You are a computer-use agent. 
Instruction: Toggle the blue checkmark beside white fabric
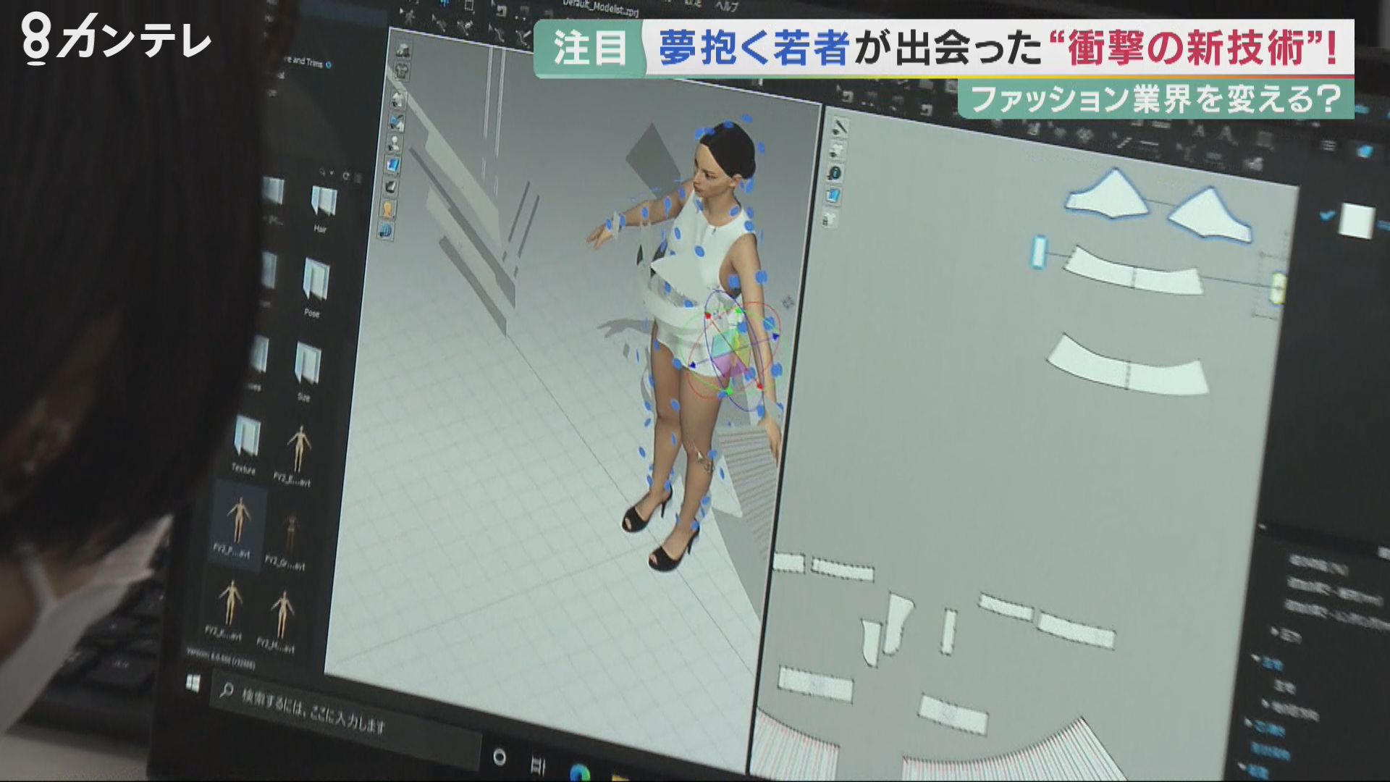coord(1328,214)
